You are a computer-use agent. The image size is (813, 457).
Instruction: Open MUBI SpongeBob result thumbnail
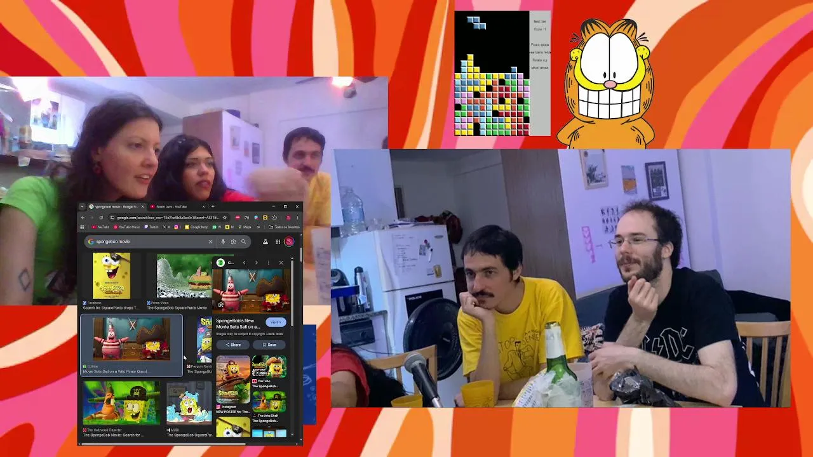coord(189,404)
